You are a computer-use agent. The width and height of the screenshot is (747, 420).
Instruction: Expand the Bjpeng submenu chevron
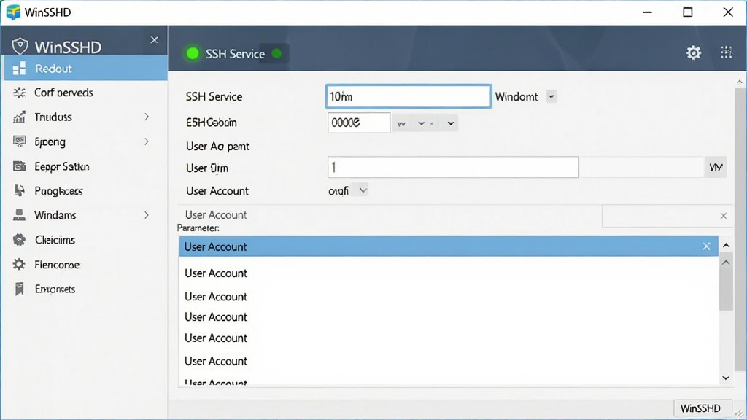[147, 141]
